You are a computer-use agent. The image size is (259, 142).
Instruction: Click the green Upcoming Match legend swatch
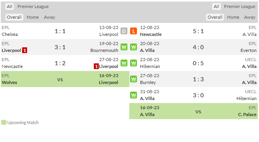(4, 123)
